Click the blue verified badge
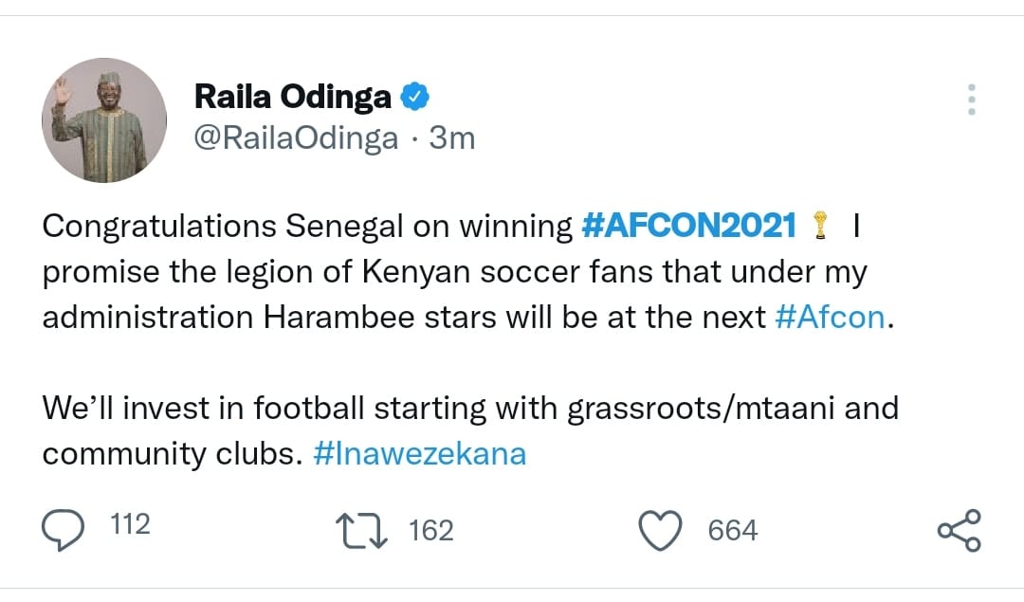The image size is (1024, 602). (x=415, y=95)
